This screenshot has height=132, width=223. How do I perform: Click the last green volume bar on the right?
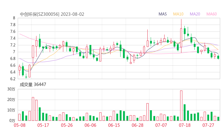click(x=218, y=119)
